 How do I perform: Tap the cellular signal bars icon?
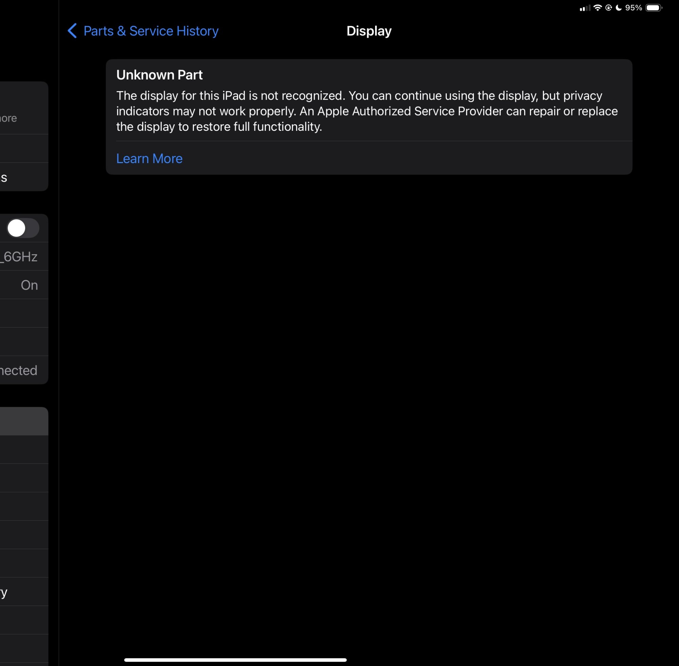pyautogui.click(x=585, y=8)
